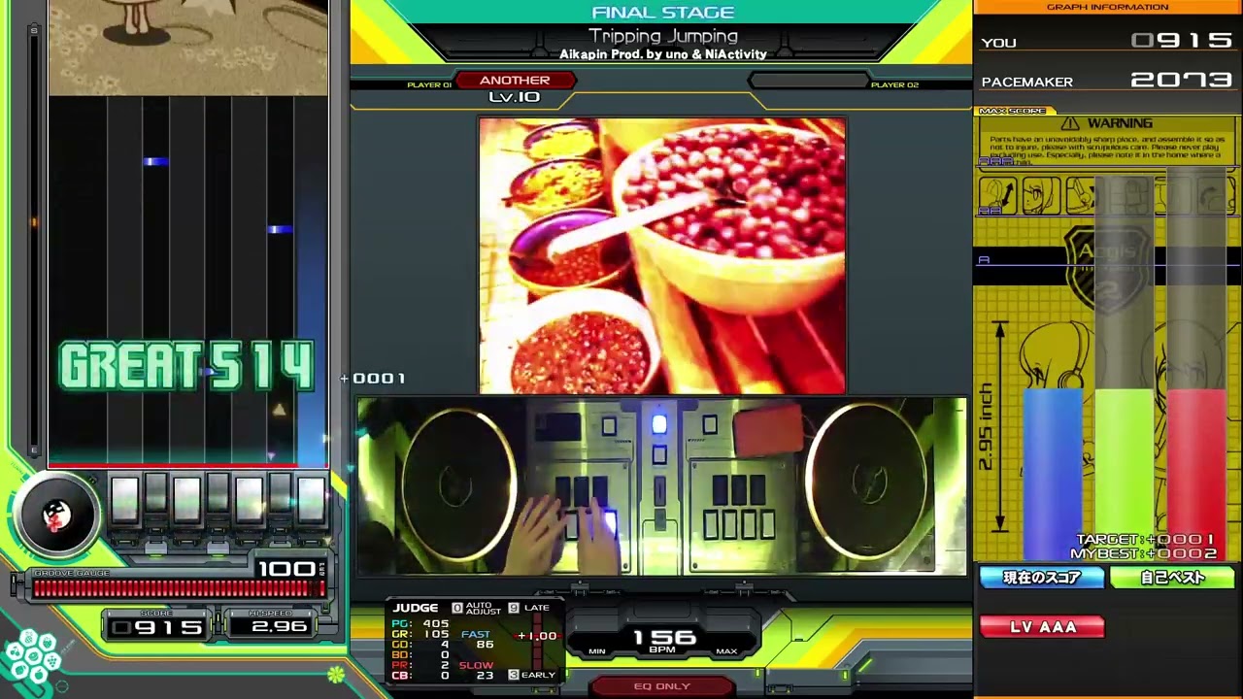Click the JUDGE panel heading

416,608
